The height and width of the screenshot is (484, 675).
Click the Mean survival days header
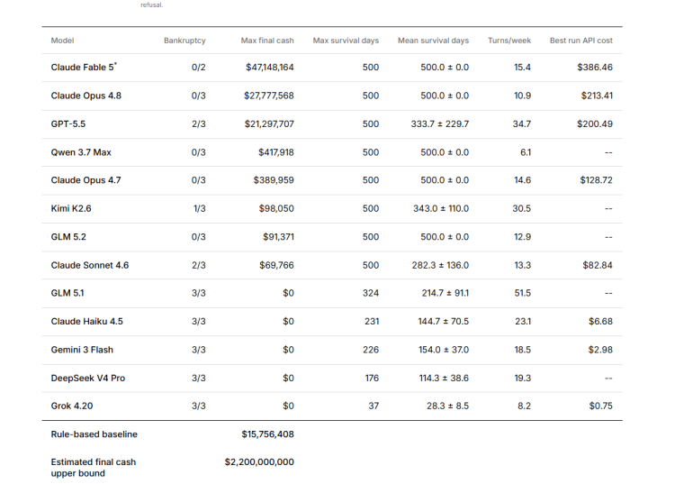coord(433,41)
